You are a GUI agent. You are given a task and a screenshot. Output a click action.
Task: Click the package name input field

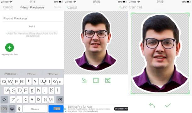[33, 18]
